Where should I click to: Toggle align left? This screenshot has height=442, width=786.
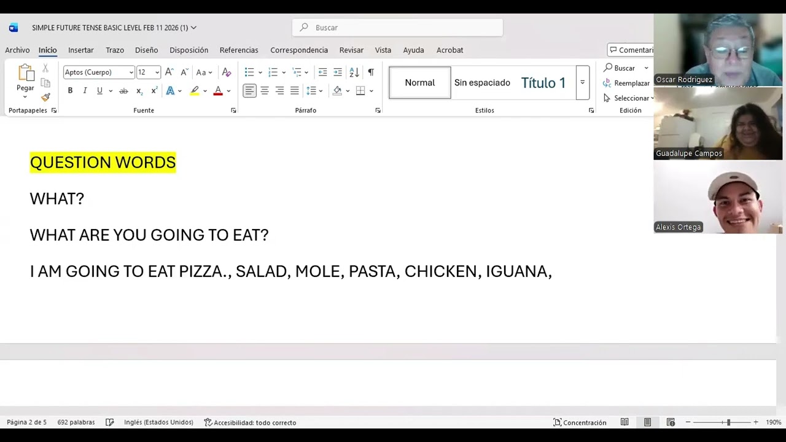coord(249,91)
